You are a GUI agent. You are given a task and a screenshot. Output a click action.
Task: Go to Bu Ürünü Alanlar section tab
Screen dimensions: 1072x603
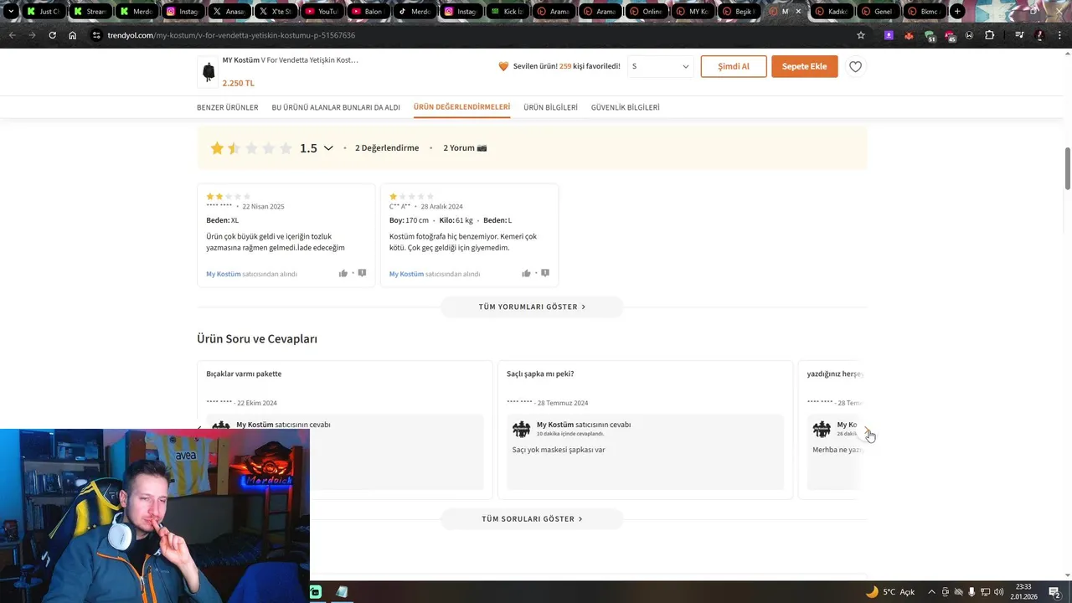click(x=336, y=107)
